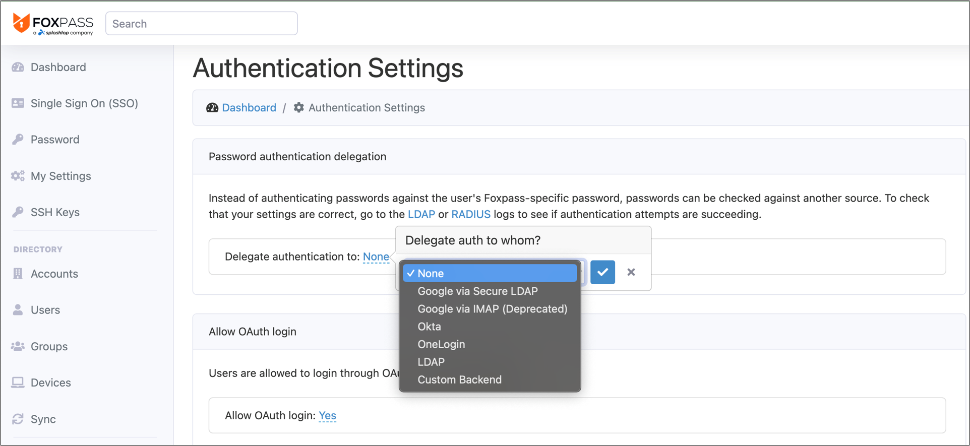Select Okta in the delegation dropdown
This screenshot has height=446, width=970.
pyautogui.click(x=490, y=327)
